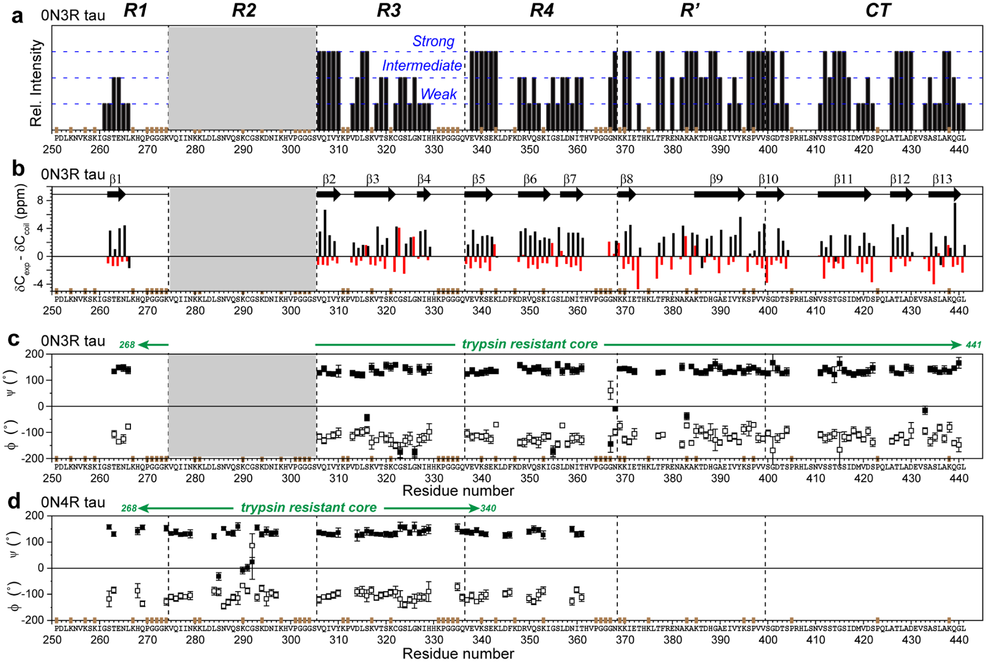Select the R2 repeat heading
Viewport: 986px width, 662px height.
244,10
